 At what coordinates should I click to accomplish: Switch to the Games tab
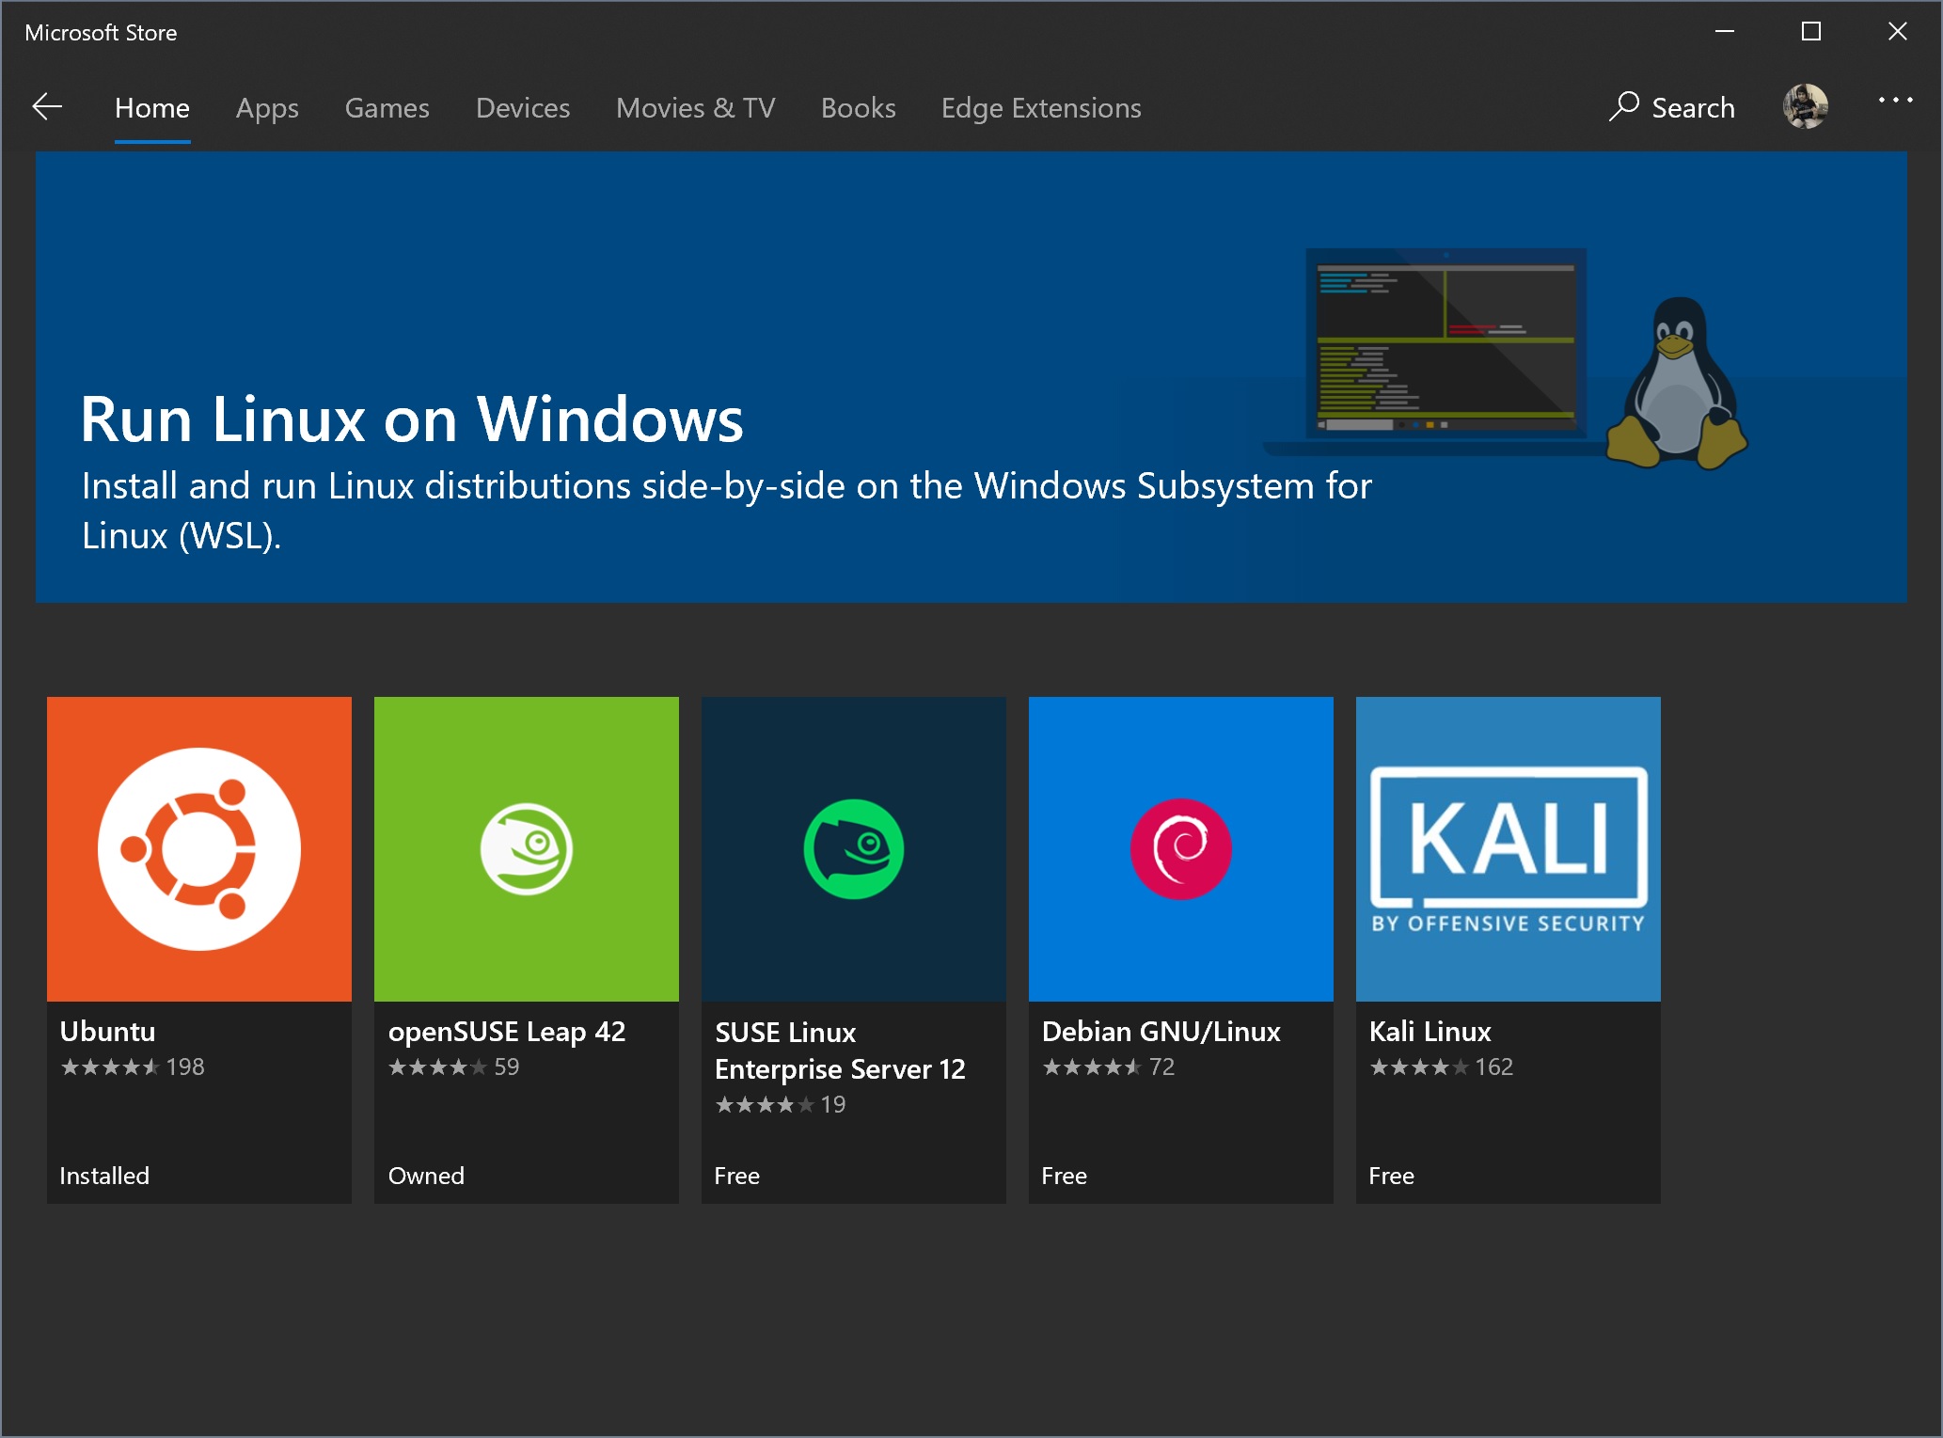pos(389,107)
